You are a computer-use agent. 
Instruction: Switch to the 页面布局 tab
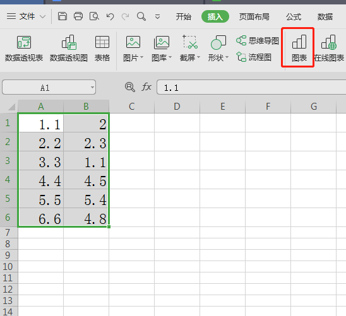coord(254,17)
